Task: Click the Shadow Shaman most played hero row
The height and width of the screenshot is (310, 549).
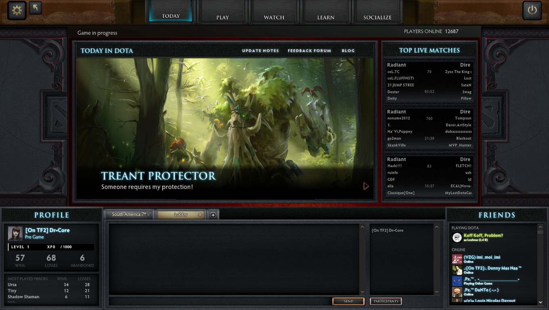Action: 51,297
